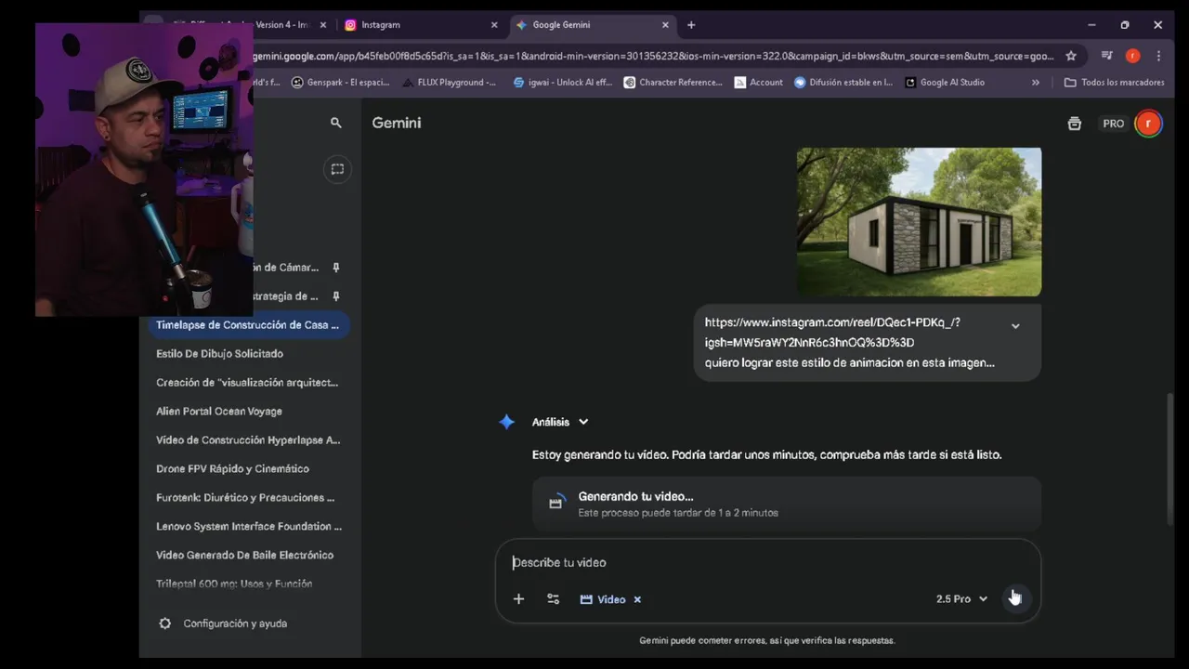Open Timelapse de Construcción de Casa chat
The height and width of the screenshot is (669, 1189).
(248, 325)
